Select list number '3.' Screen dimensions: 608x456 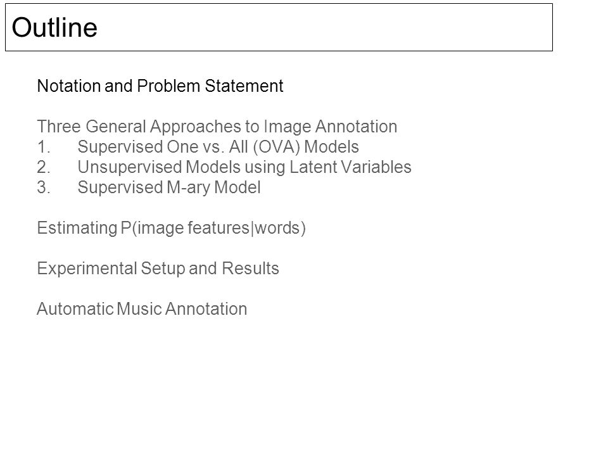tap(44, 187)
